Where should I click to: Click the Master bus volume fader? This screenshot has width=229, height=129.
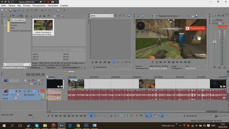tap(214, 42)
